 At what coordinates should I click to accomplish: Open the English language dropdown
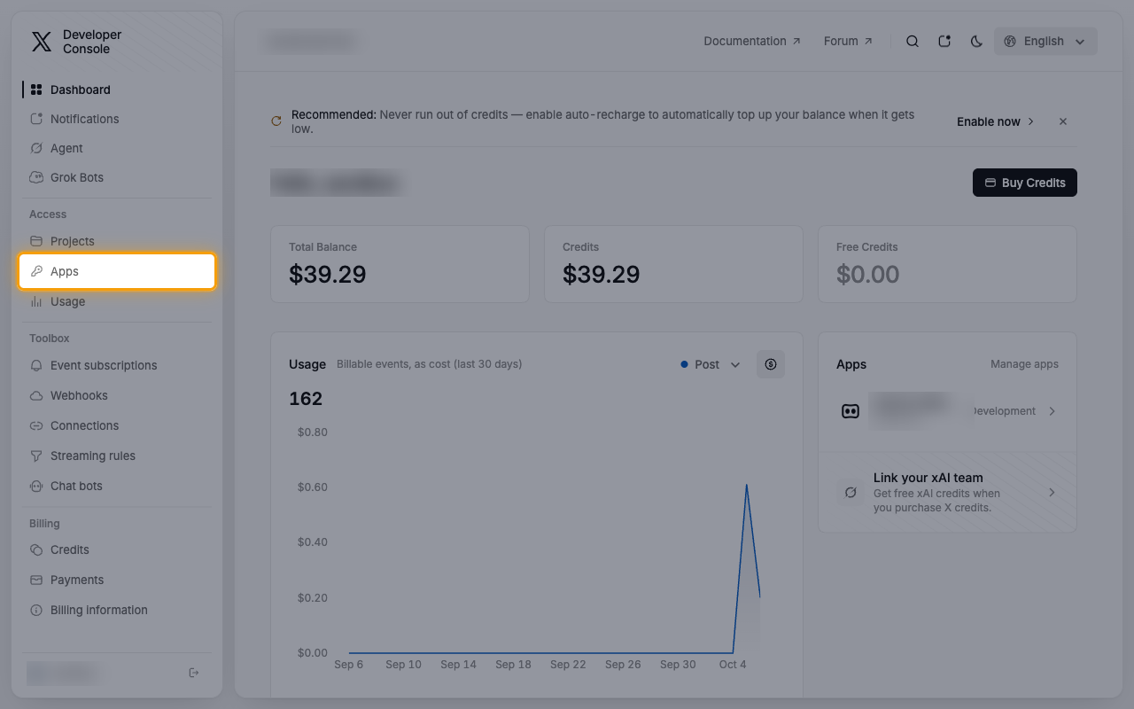[x=1045, y=41]
